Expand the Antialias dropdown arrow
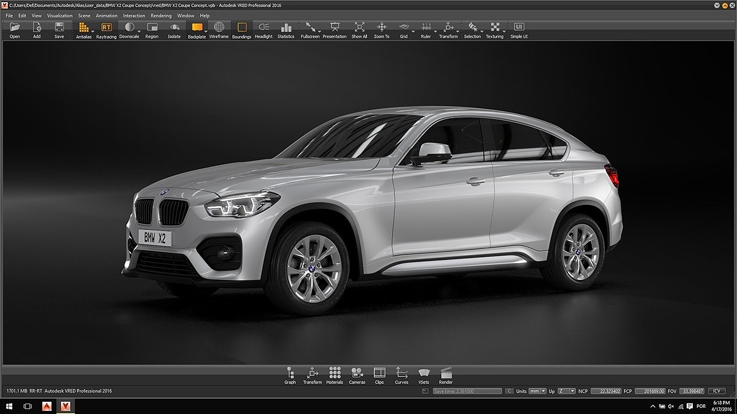 (x=93, y=31)
